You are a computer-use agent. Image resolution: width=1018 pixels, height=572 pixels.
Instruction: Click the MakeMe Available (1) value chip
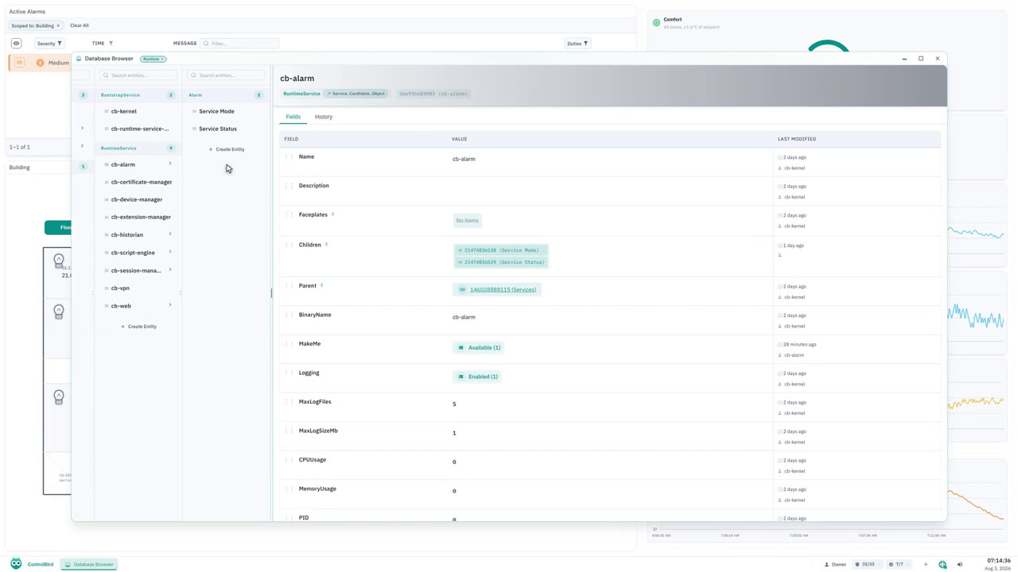coord(478,348)
